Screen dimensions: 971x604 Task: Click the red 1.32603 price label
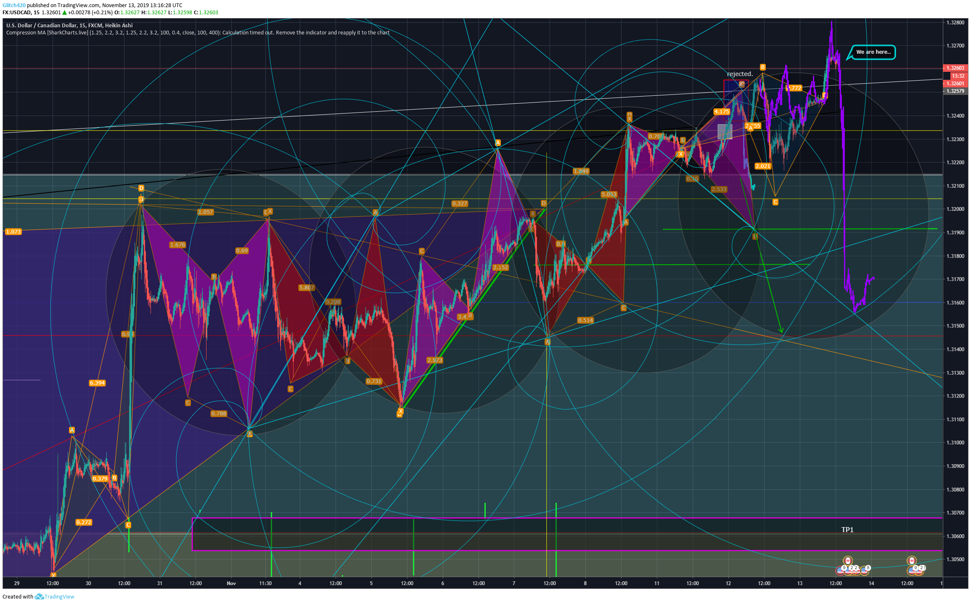955,68
